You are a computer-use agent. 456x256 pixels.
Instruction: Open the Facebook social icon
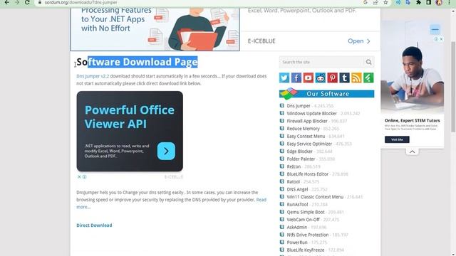pos(296,78)
